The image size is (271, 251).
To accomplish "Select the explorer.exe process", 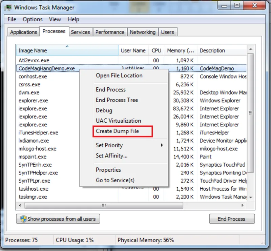I will pyautogui.click(x=33, y=101).
